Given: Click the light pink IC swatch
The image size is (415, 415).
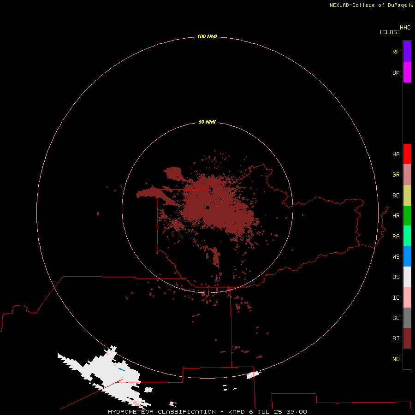Looking at the screenshot, I should click(x=407, y=297).
